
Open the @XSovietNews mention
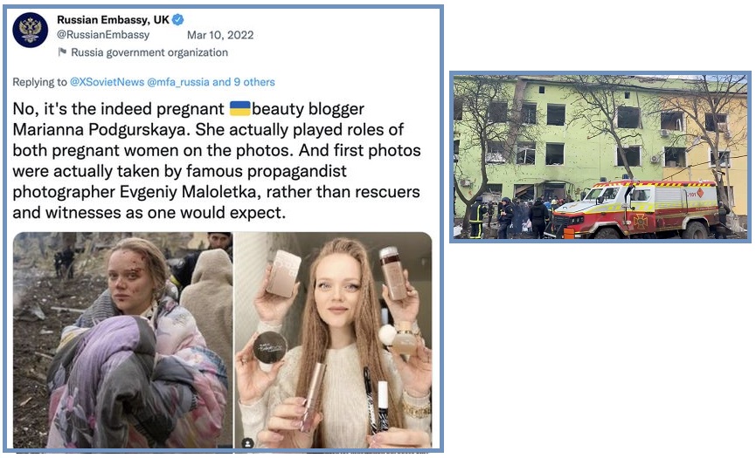(107, 82)
